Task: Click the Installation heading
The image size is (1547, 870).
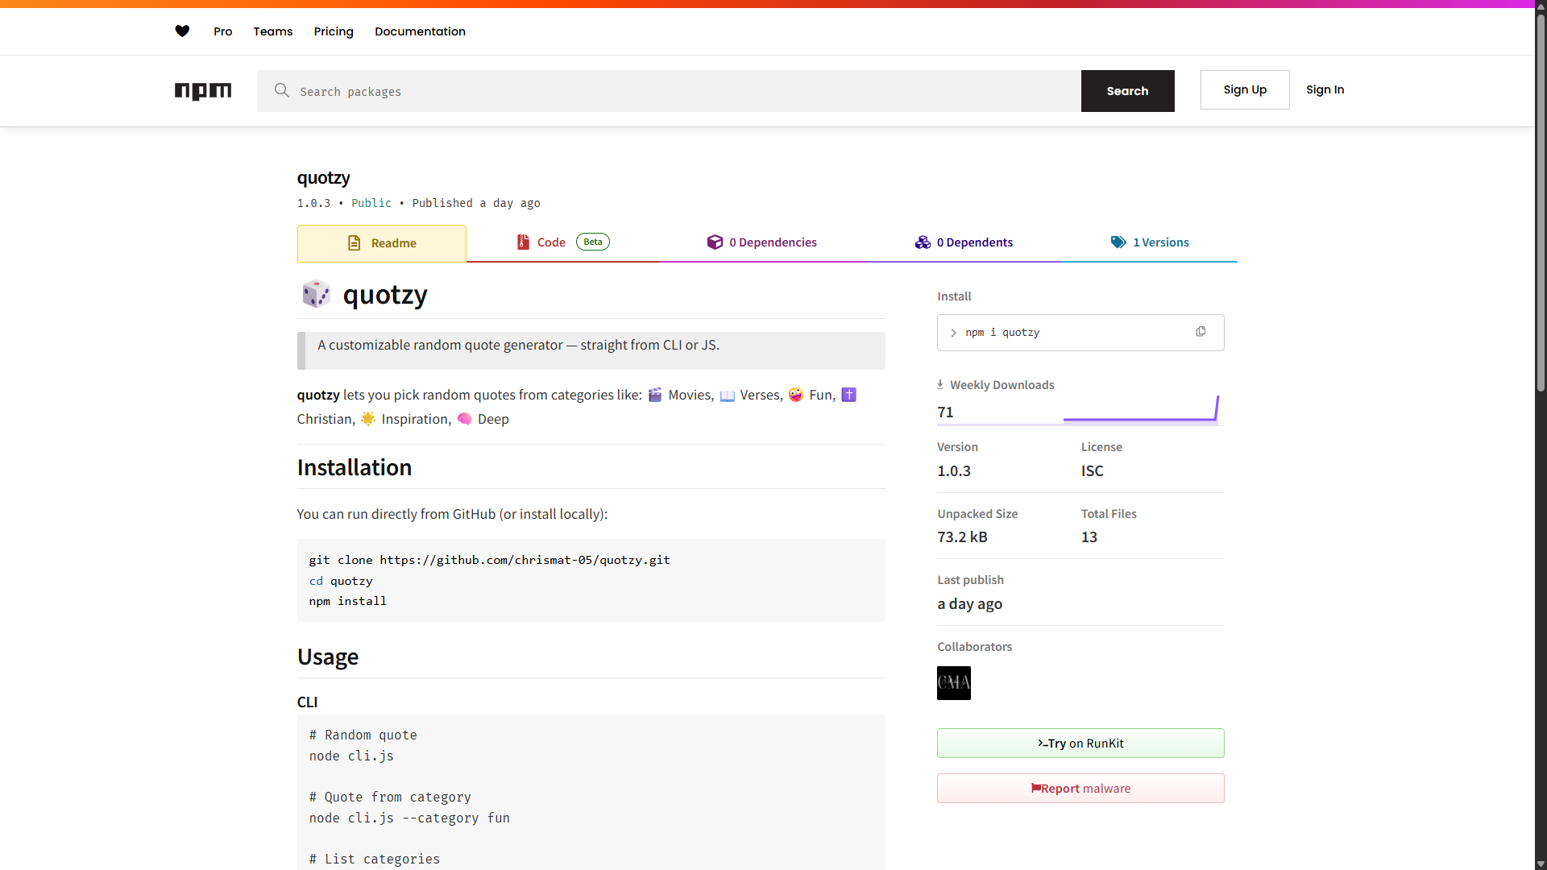Action: click(355, 468)
